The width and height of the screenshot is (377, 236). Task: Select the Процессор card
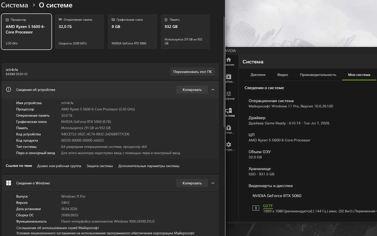(26, 32)
